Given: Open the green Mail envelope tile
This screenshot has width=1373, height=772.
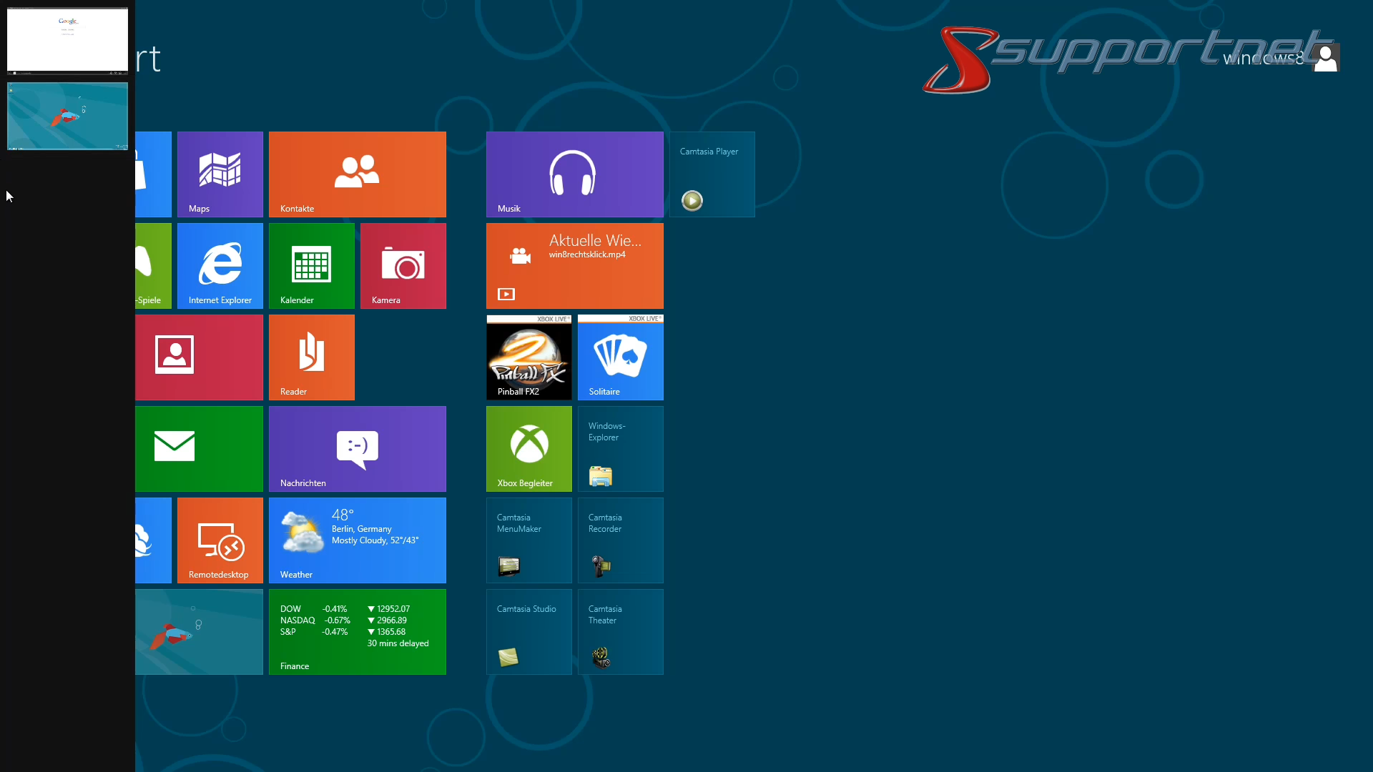Looking at the screenshot, I should pos(199,449).
